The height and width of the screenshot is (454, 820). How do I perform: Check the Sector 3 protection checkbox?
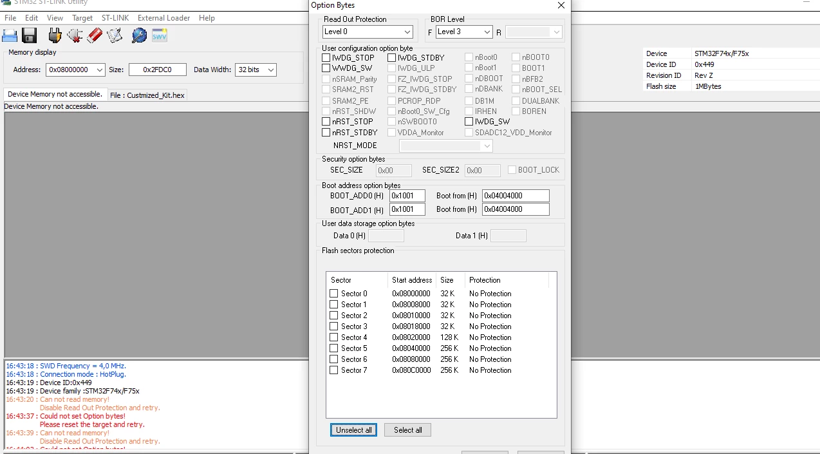[x=334, y=326]
